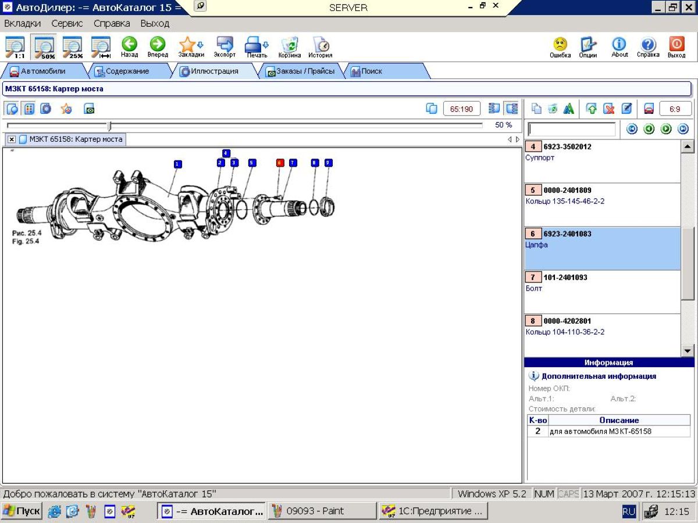Open Справка help from the toolbar
The image size is (698, 523).
(648, 48)
